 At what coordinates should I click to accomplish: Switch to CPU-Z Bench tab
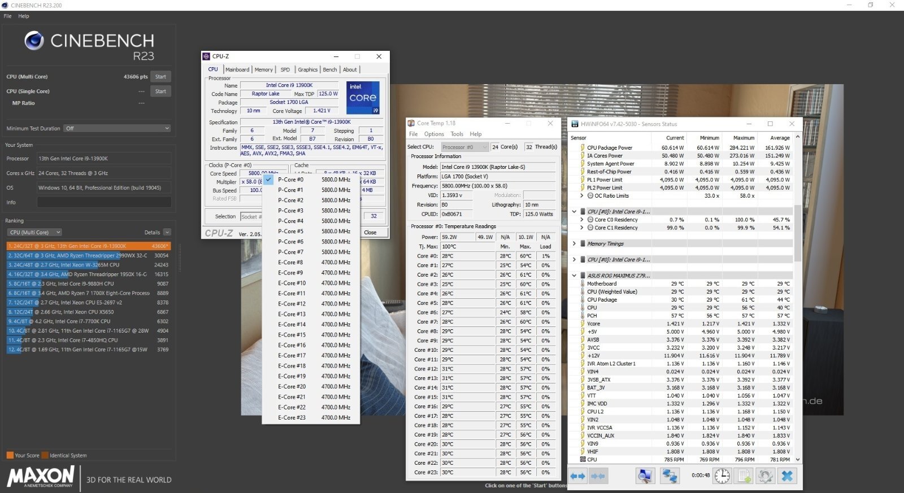[330, 69]
